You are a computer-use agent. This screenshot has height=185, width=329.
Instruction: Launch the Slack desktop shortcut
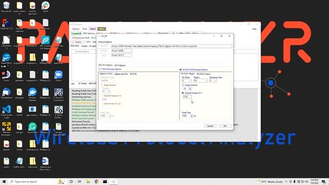click(46, 7)
